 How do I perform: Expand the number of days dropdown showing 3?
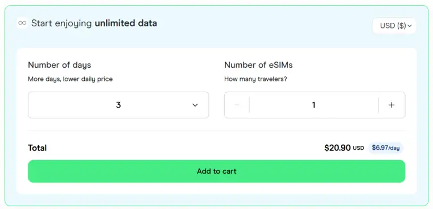pyautogui.click(x=118, y=105)
